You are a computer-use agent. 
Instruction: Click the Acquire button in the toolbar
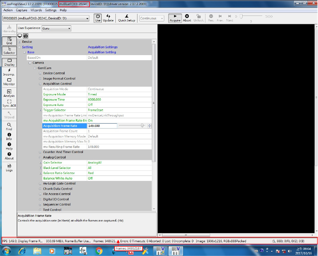(175, 18)
